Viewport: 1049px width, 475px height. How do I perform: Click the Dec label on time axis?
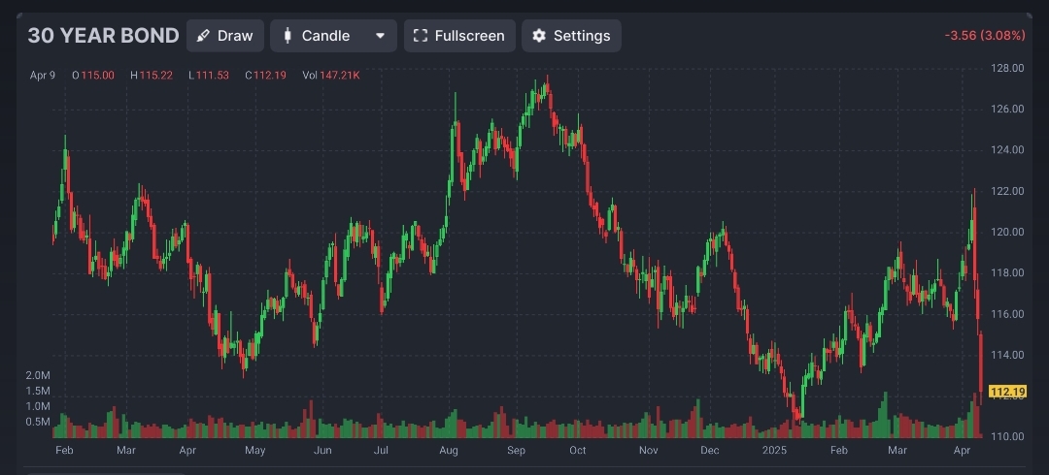pos(710,451)
